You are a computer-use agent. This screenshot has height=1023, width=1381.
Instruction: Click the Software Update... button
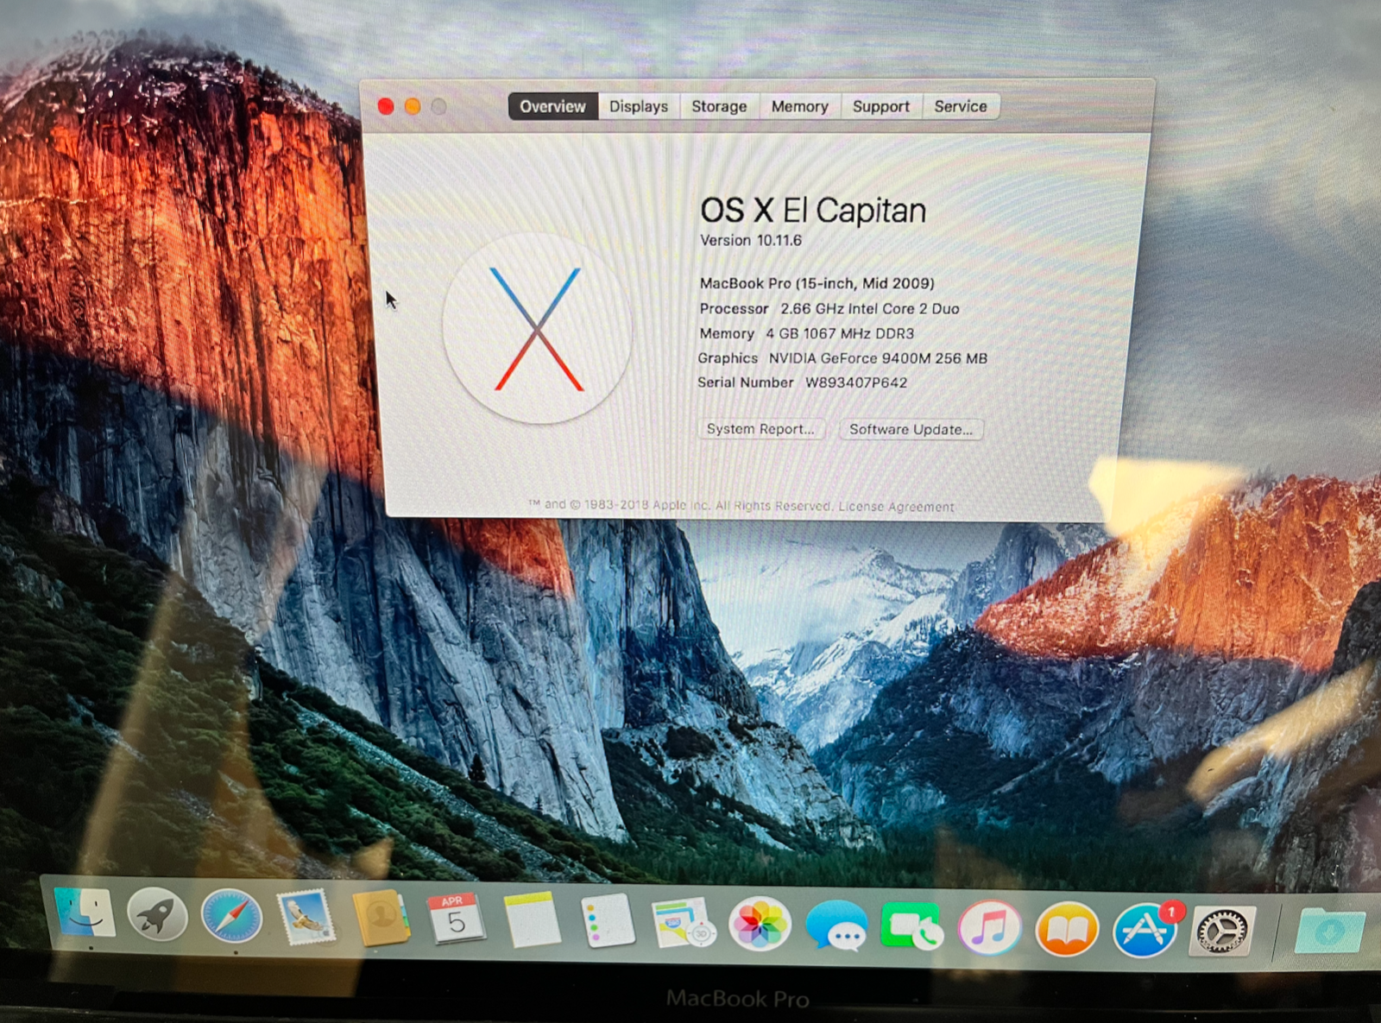pyautogui.click(x=911, y=429)
